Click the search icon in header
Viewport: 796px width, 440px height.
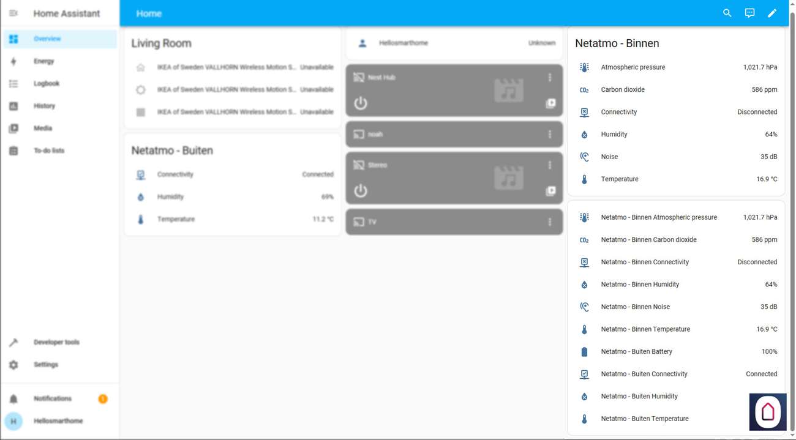[x=727, y=13]
